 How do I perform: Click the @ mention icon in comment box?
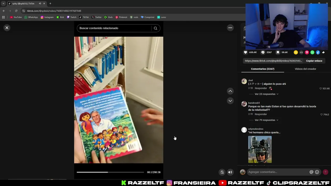[x=311, y=172]
